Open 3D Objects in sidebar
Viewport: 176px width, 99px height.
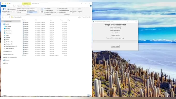click(8, 26)
